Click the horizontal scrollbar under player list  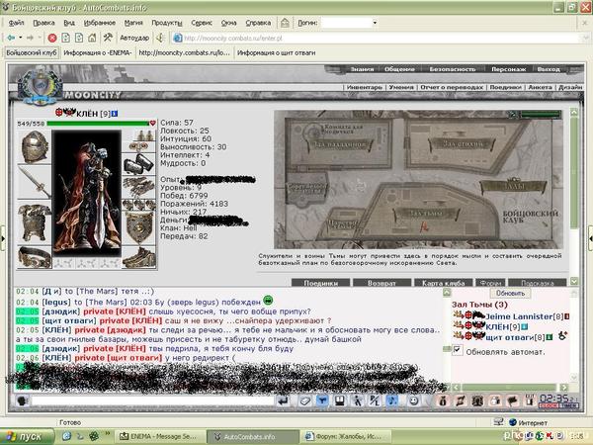point(510,387)
